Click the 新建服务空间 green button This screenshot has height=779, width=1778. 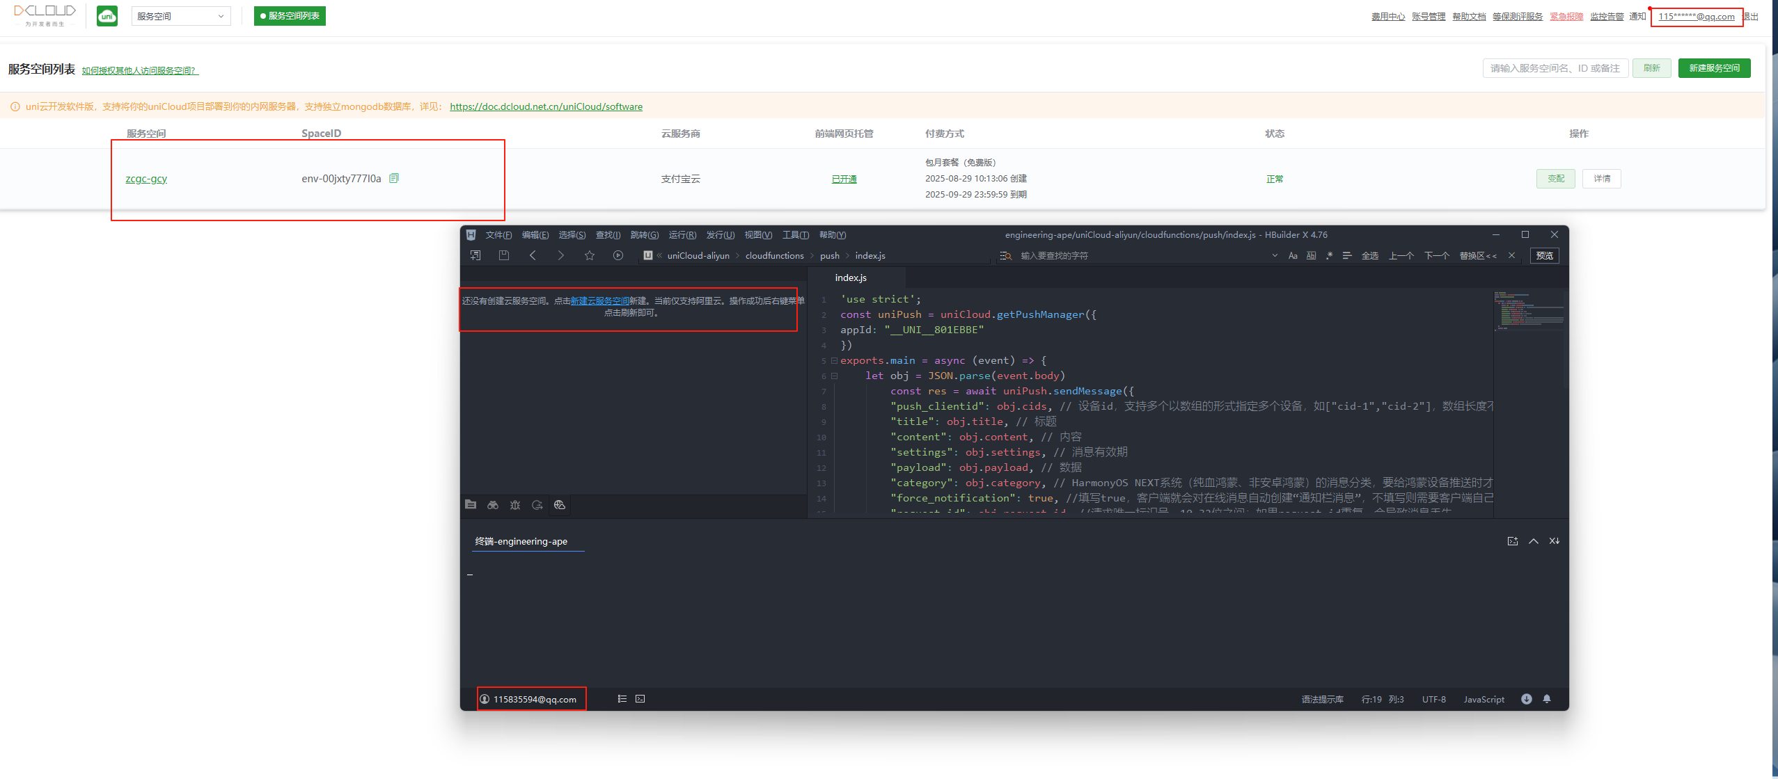click(x=1714, y=68)
